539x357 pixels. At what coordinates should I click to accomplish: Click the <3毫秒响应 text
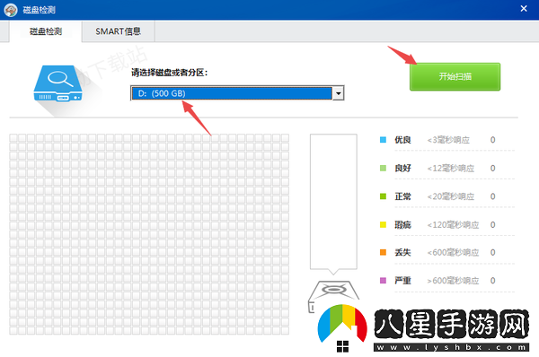click(448, 140)
